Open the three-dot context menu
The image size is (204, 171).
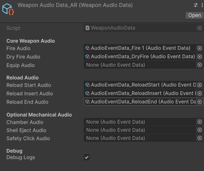[202, 5]
